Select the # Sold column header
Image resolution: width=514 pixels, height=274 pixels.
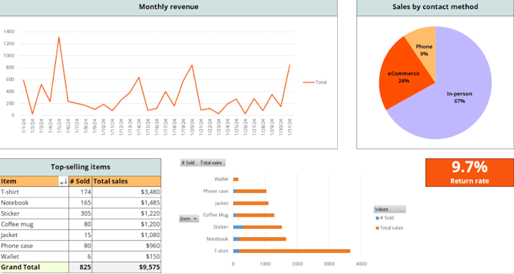(80, 182)
